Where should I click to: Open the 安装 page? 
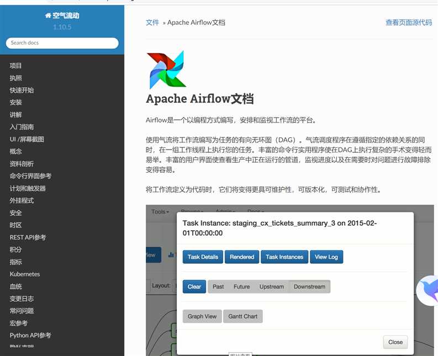(15, 102)
